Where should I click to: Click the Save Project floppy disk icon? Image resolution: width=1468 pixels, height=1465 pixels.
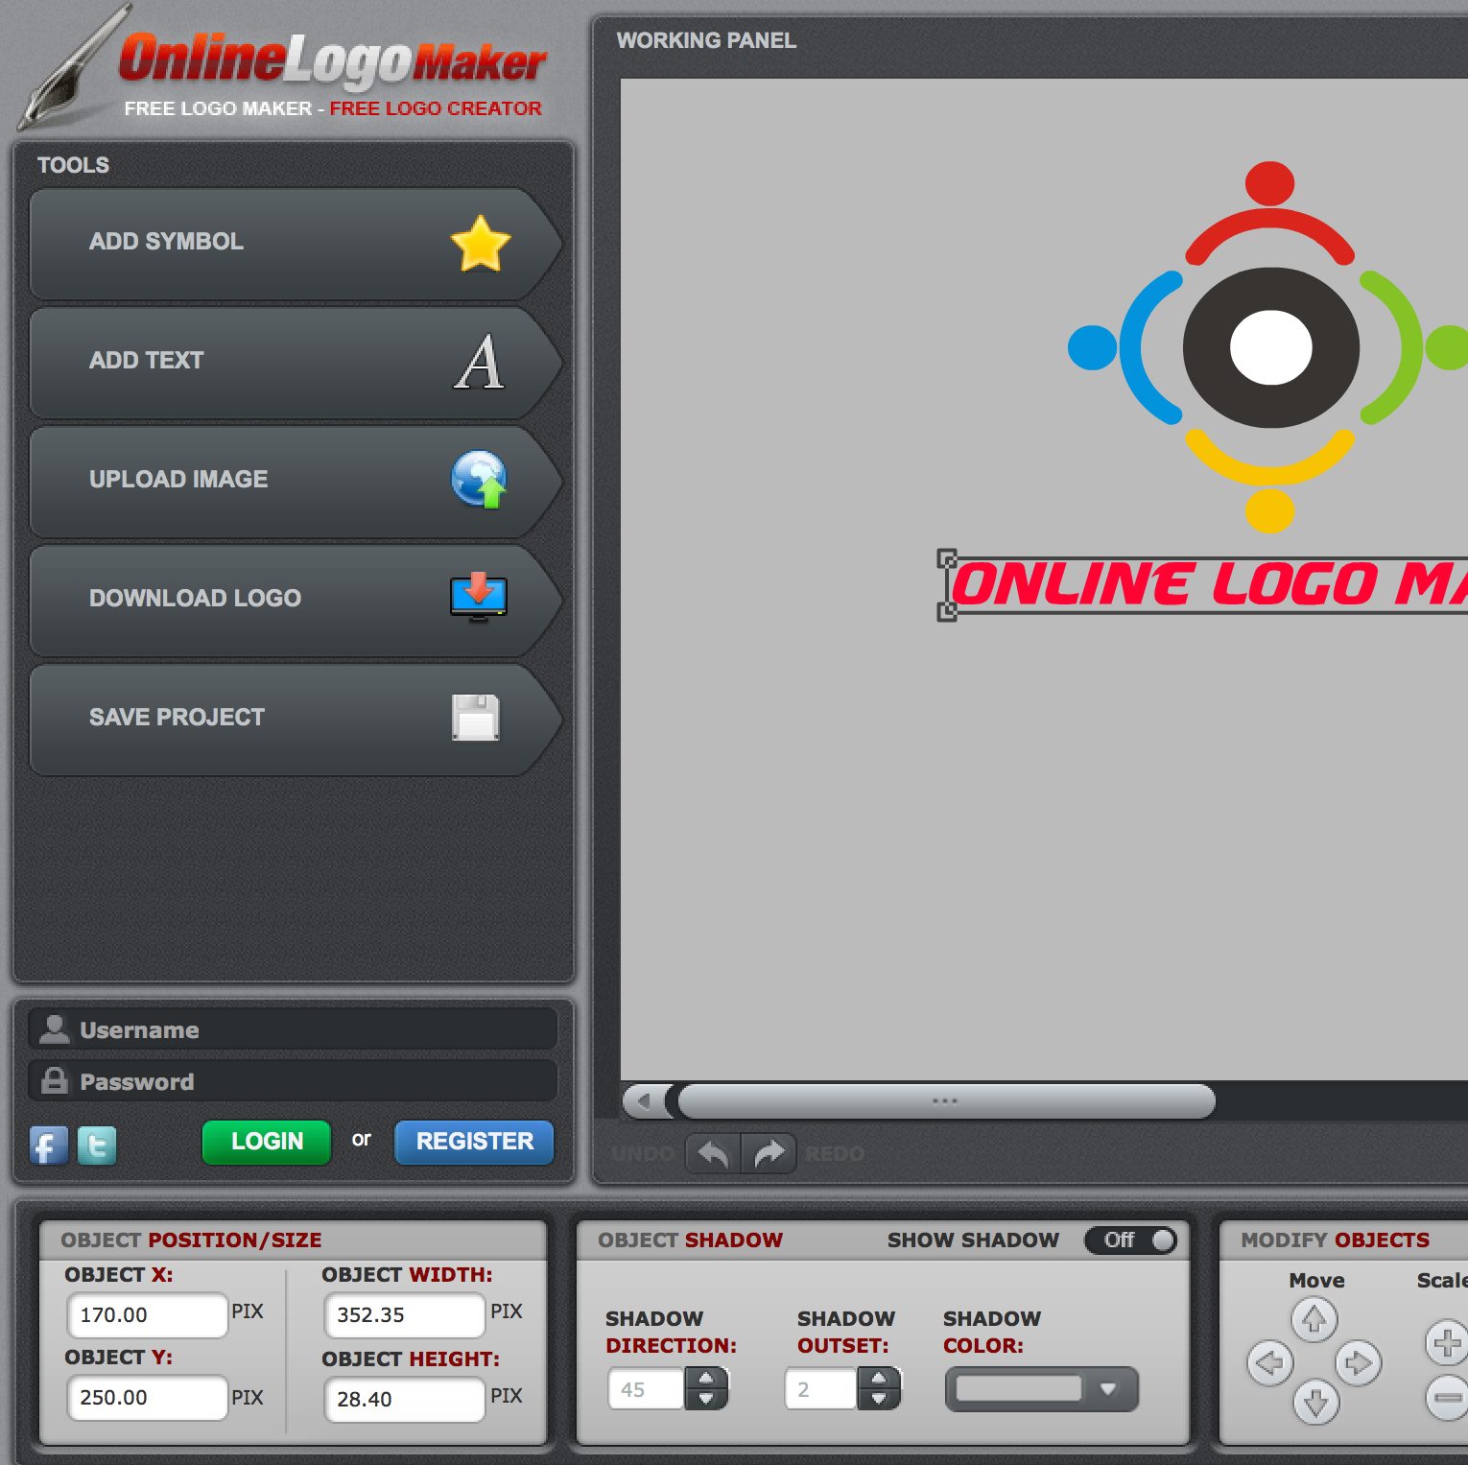tap(476, 718)
